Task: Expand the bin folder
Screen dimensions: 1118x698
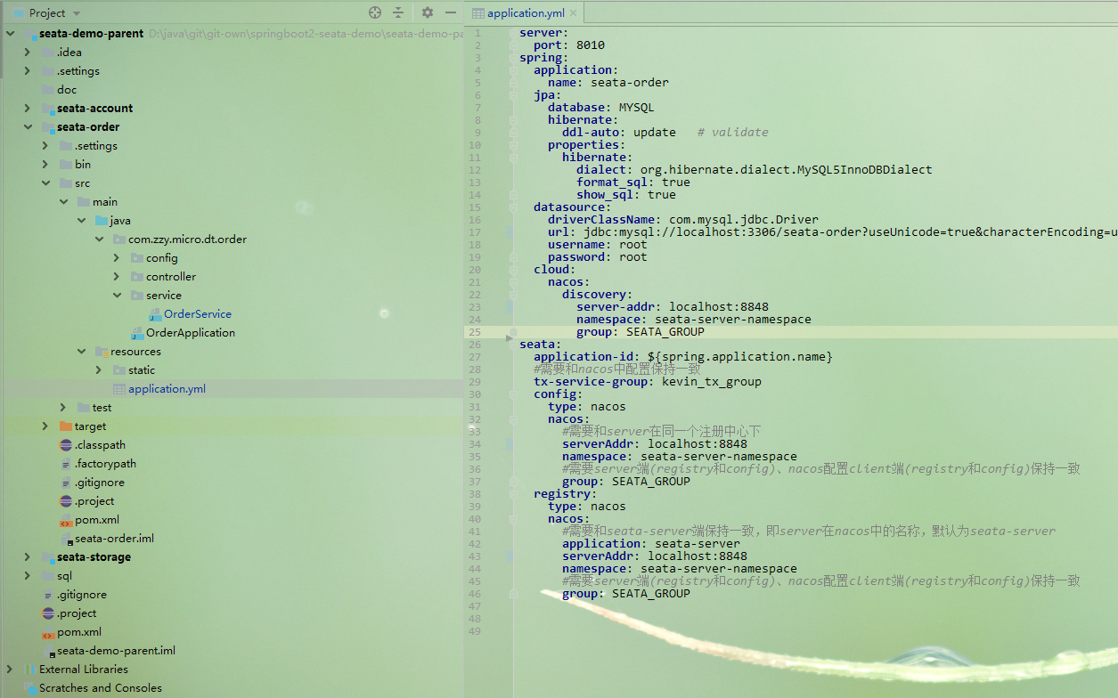Action: coord(45,165)
